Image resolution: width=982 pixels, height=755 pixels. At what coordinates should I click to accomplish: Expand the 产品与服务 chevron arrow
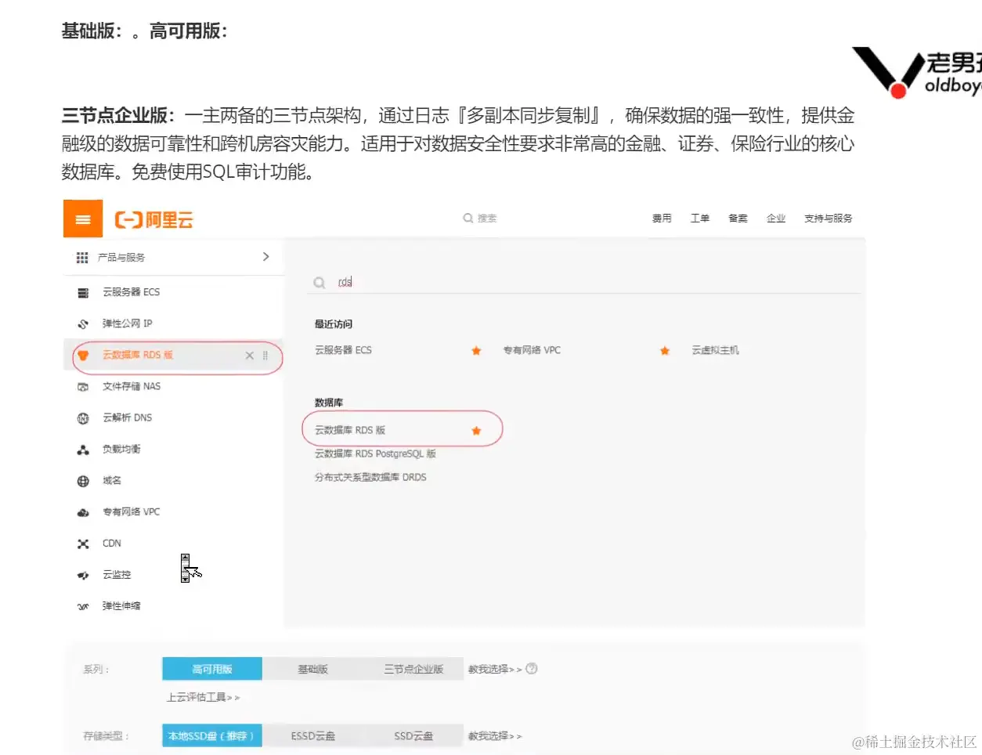pos(266,257)
